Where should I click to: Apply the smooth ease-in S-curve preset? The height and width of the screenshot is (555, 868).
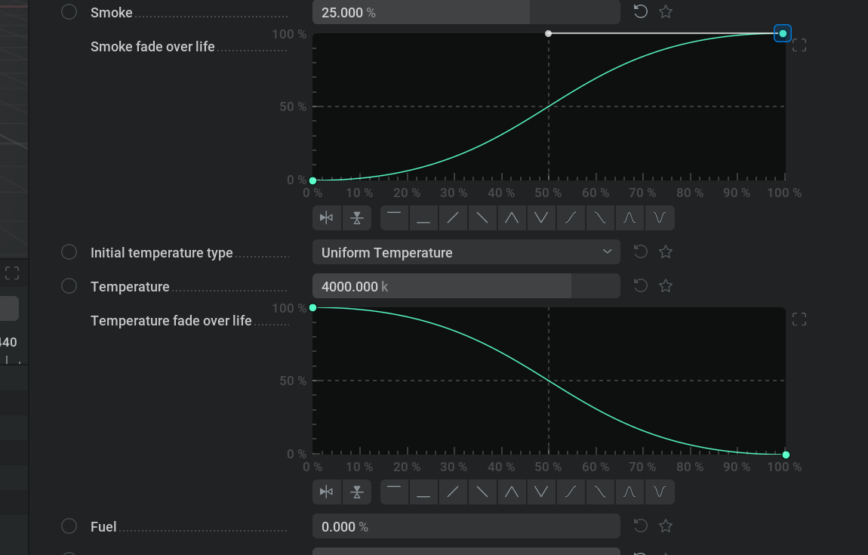[571, 217]
